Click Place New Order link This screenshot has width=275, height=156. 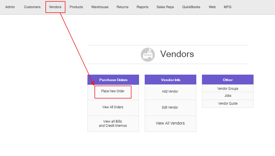(x=113, y=91)
